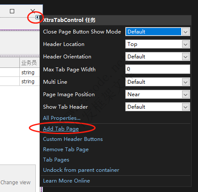
Task: Expand the Header Location dropdown arrow
Action: point(186,44)
